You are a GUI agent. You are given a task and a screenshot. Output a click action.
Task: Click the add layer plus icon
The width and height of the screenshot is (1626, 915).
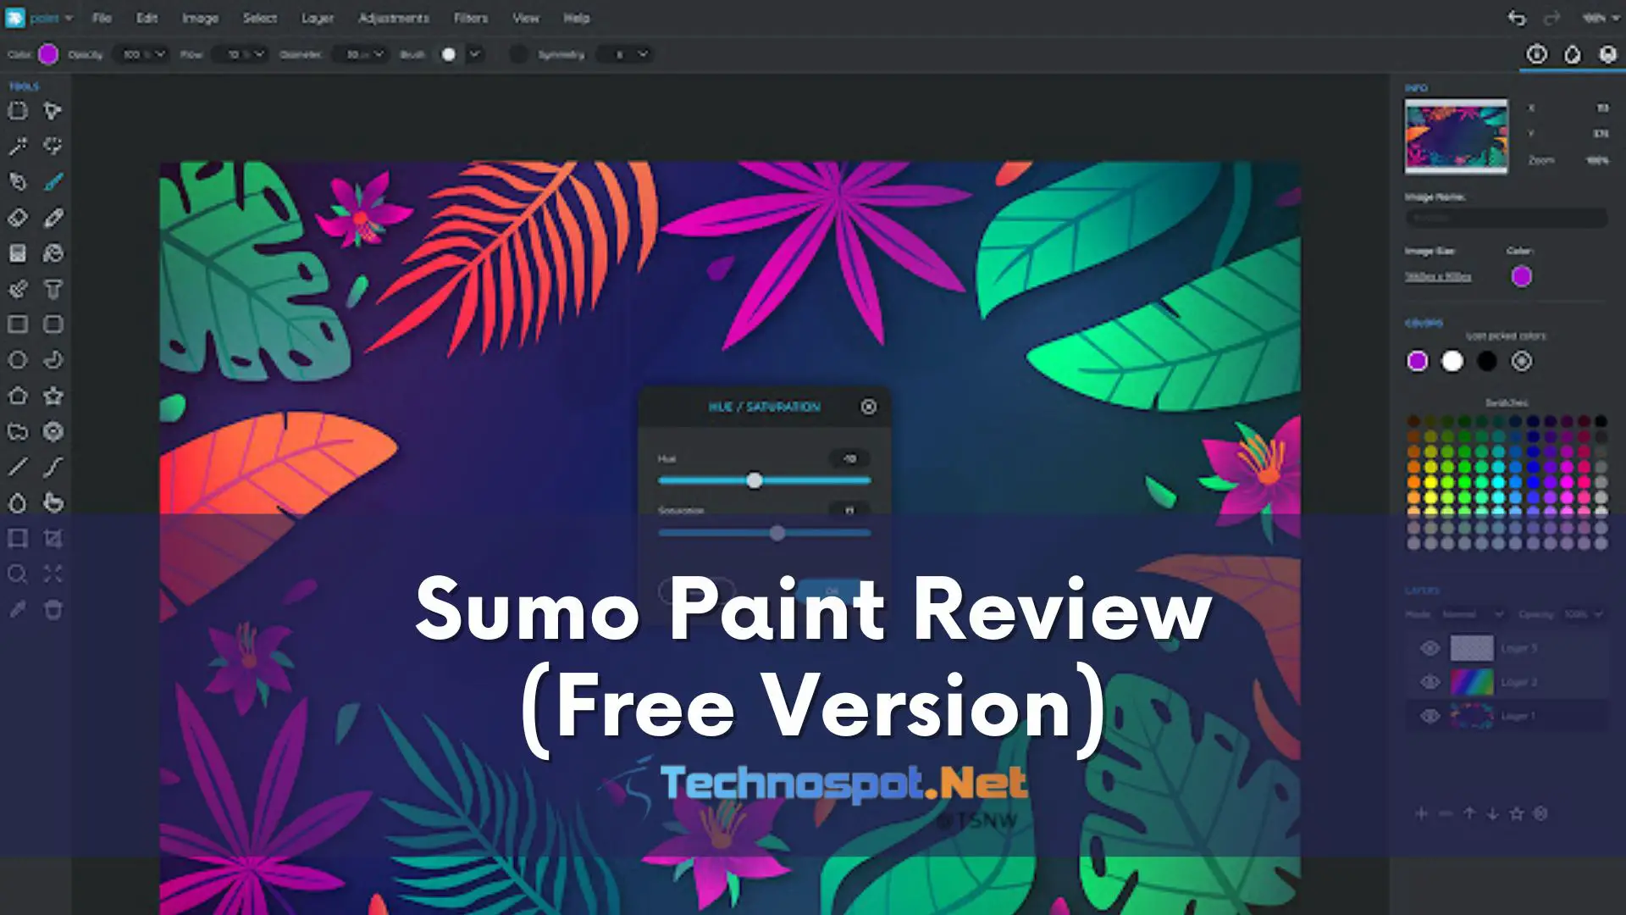click(1421, 813)
